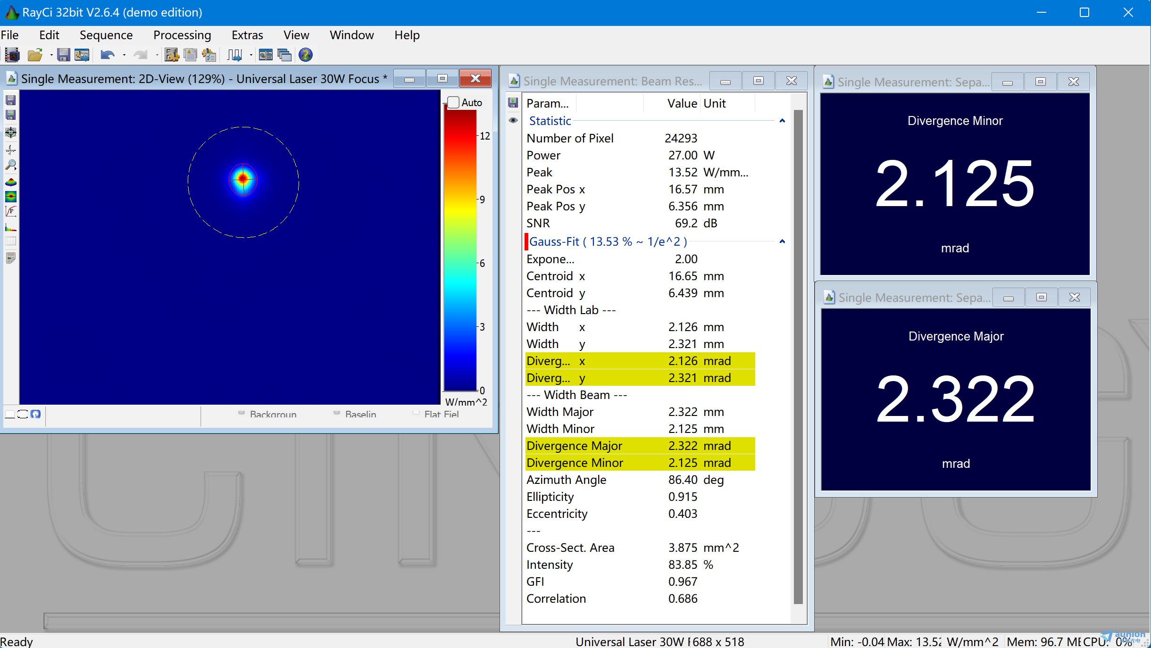Open the dropdown arrow next to open folder
Screen dimensions: 1151x648
tap(51, 55)
